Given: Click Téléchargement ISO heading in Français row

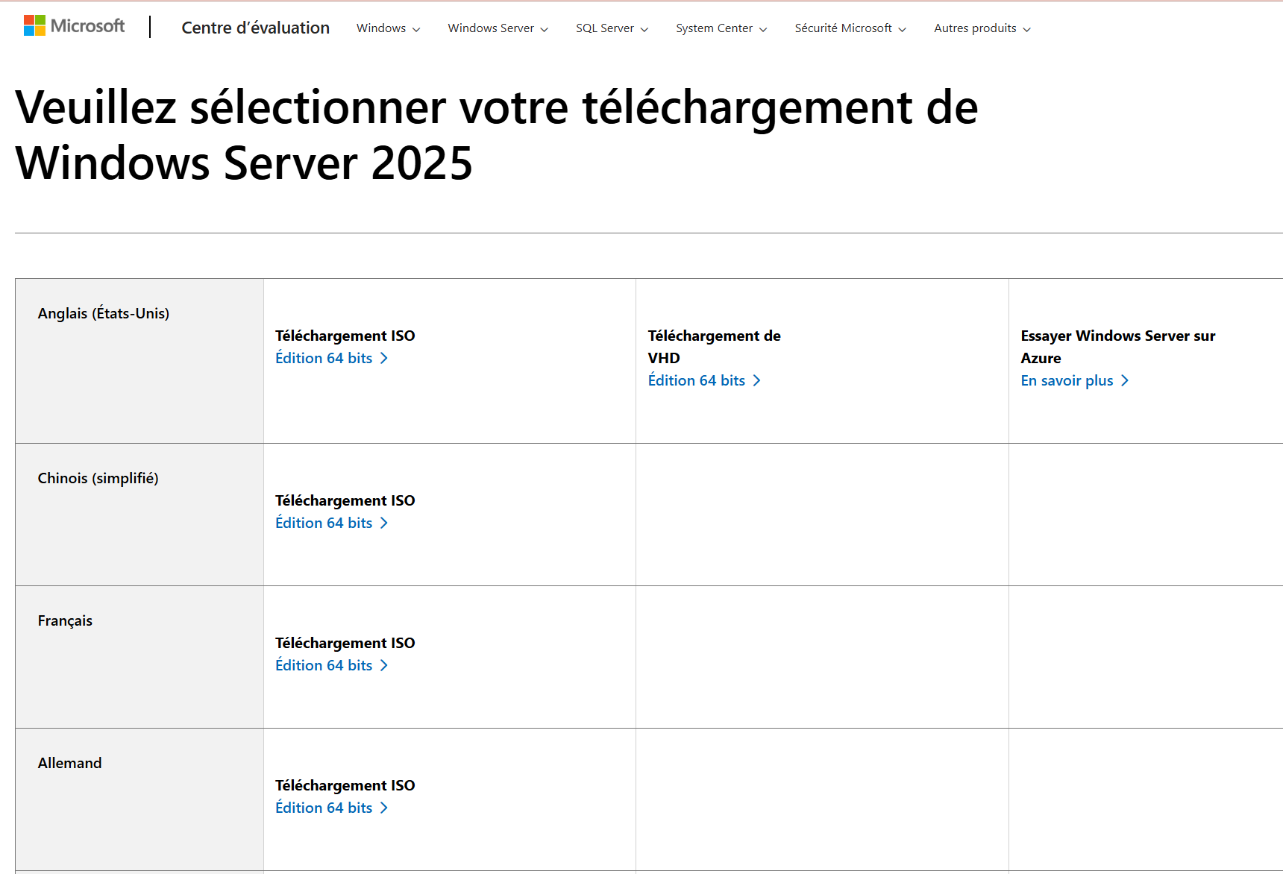Looking at the screenshot, I should tap(345, 643).
